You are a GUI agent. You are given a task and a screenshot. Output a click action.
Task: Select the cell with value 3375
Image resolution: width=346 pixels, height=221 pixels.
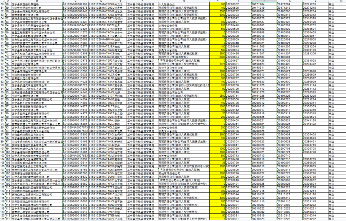(218, 64)
